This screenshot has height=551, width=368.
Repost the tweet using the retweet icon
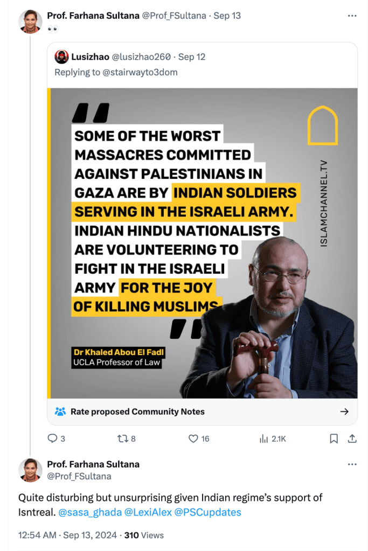pyautogui.click(x=122, y=439)
